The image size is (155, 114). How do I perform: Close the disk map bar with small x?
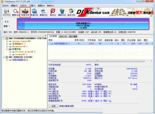tap(2, 19)
